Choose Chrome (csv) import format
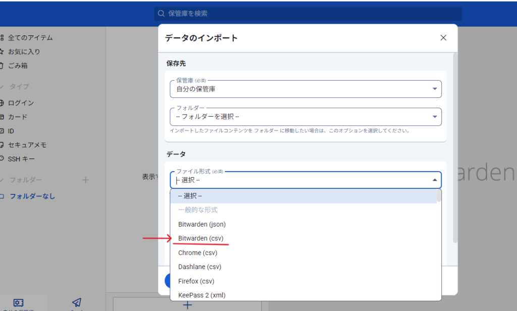Screen dimensions: 517x311 pyautogui.click(x=303, y=253)
